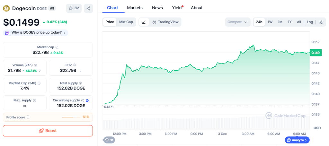329x146 pixels.
Task: Open 'Why is DOGE's price up today?'
Action: 36,33
